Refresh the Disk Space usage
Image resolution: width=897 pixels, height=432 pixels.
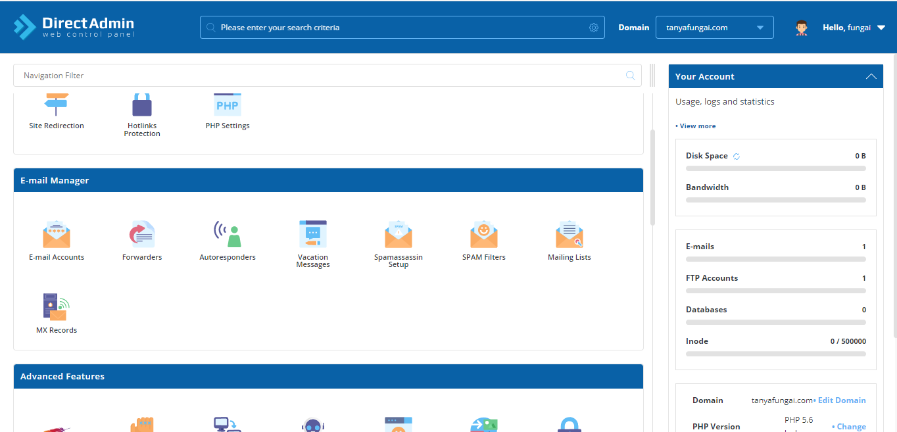(x=736, y=156)
